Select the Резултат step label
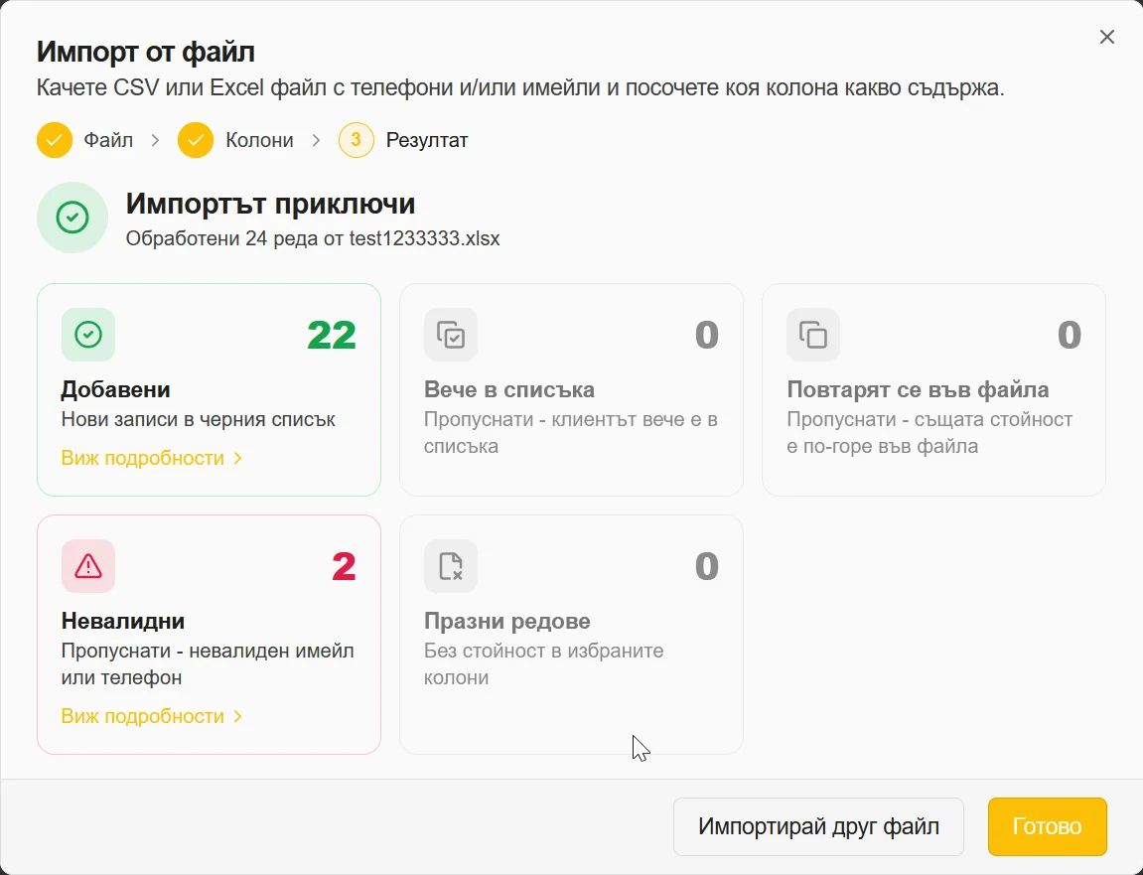 pyautogui.click(x=427, y=140)
